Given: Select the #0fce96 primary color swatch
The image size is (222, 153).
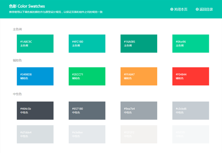Looking at the screenshot, I should click(191, 44).
